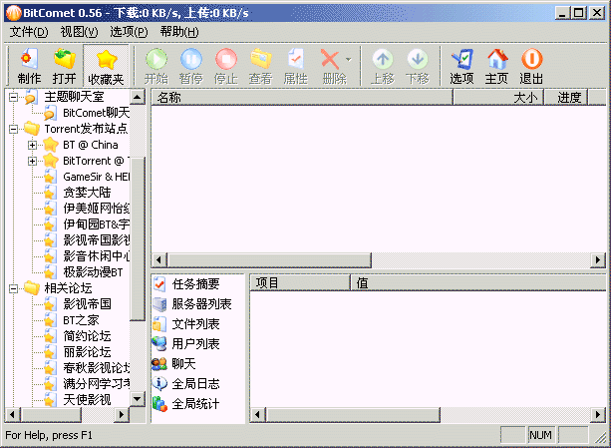Open the 文件(D) menu
Image resolution: width=611 pixels, height=448 pixels.
click(x=29, y=32)
